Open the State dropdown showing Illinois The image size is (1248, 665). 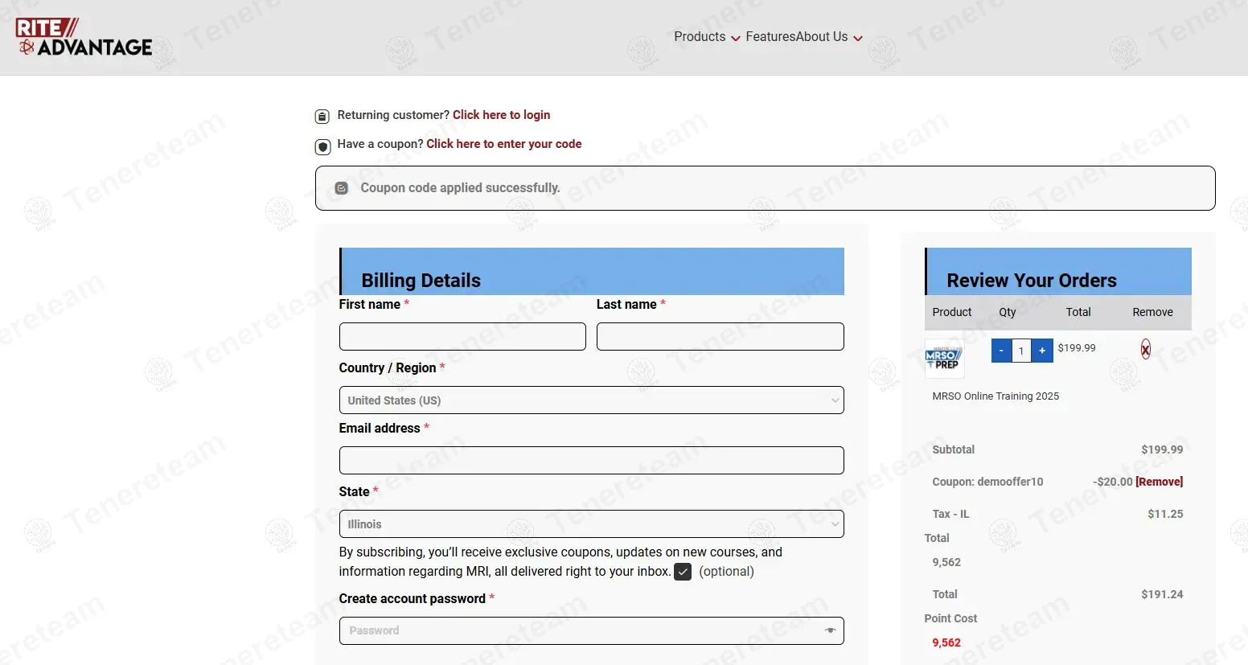coord(591,524)
